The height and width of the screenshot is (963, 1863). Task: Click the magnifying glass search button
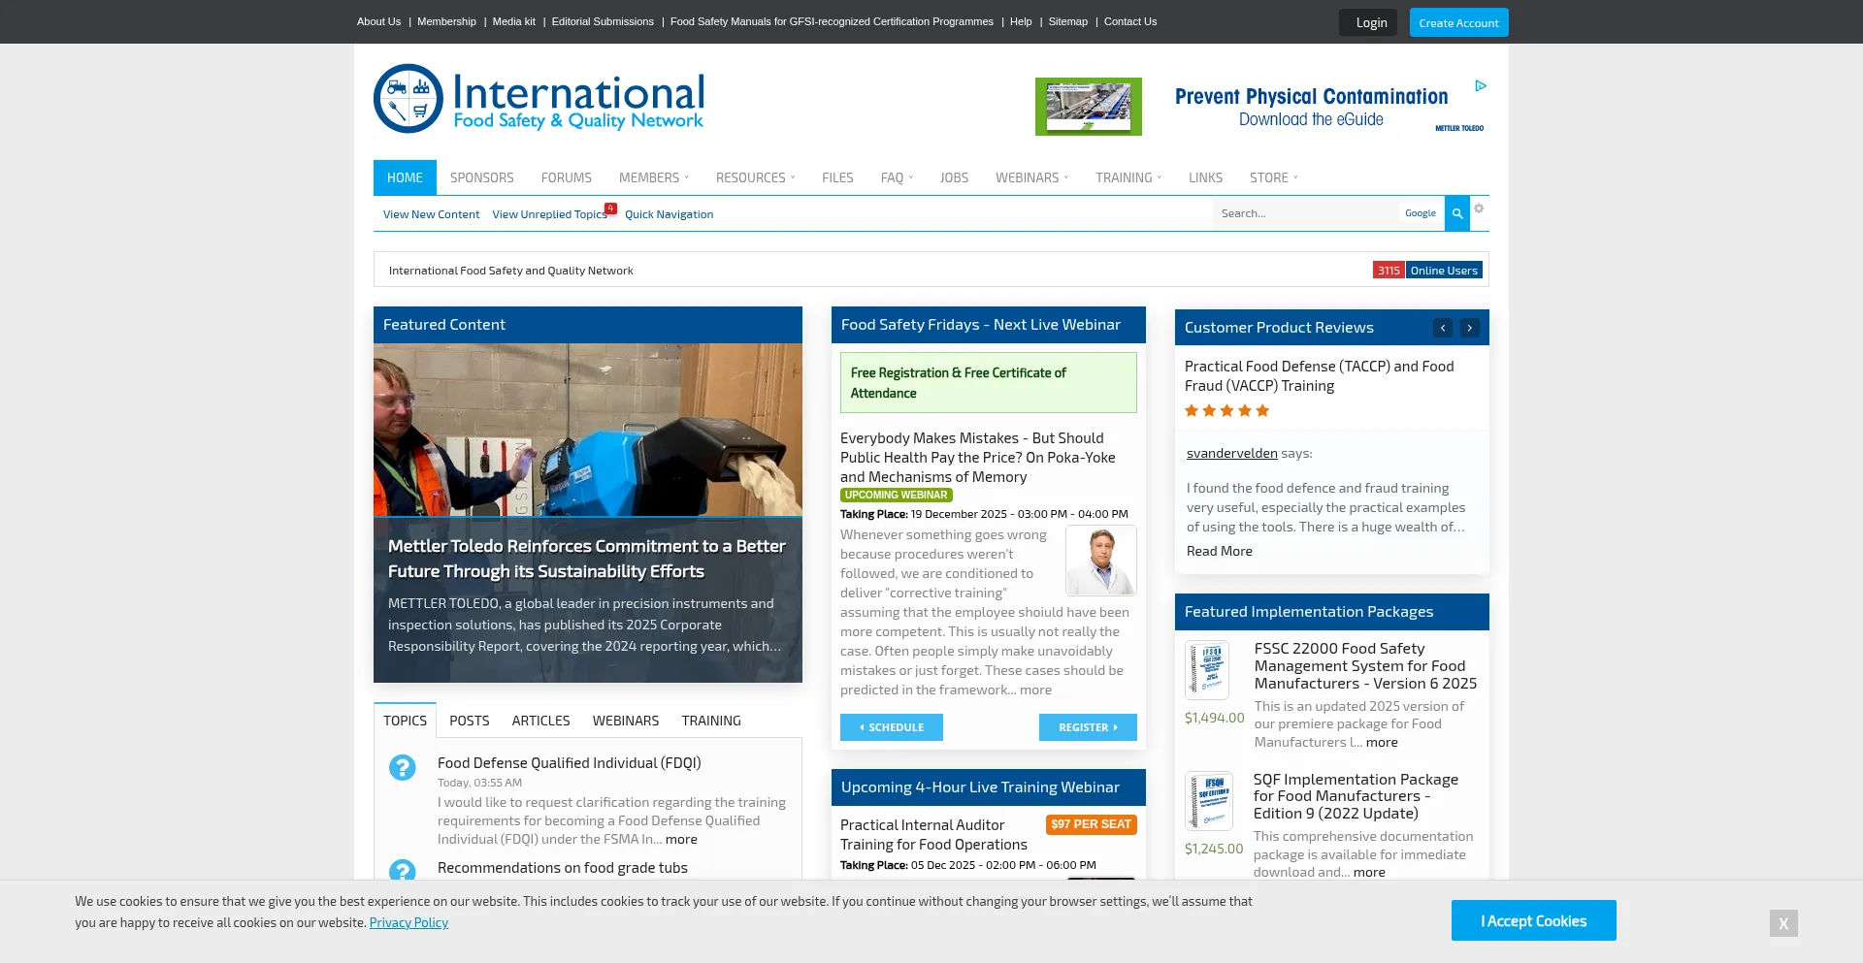(x=1456, y=213)
